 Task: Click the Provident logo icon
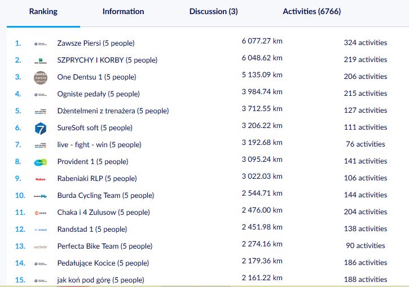click(41, 162)
